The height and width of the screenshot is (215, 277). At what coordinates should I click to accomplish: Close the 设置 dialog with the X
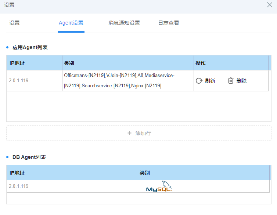tap(270, 5)
